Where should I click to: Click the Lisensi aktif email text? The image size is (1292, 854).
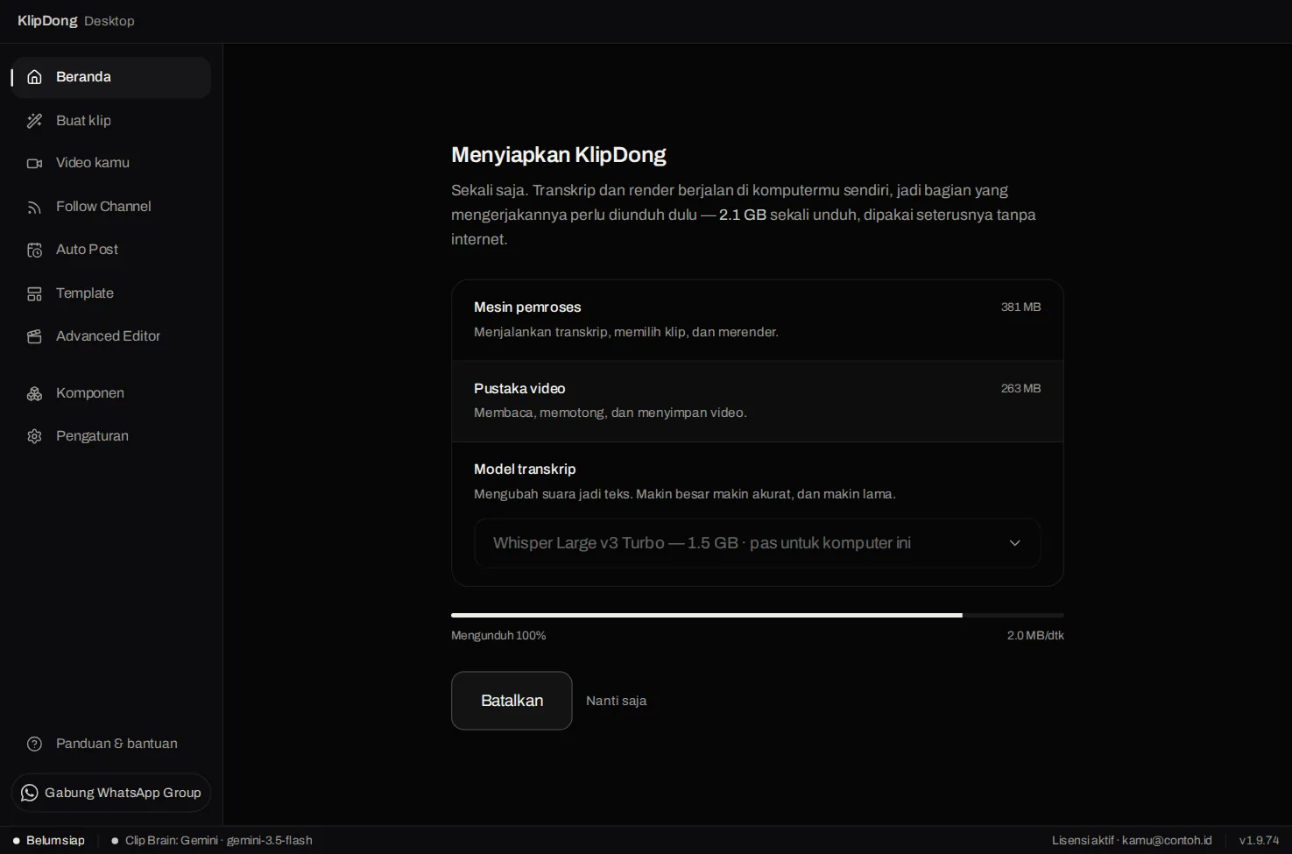coord(1132,841)
